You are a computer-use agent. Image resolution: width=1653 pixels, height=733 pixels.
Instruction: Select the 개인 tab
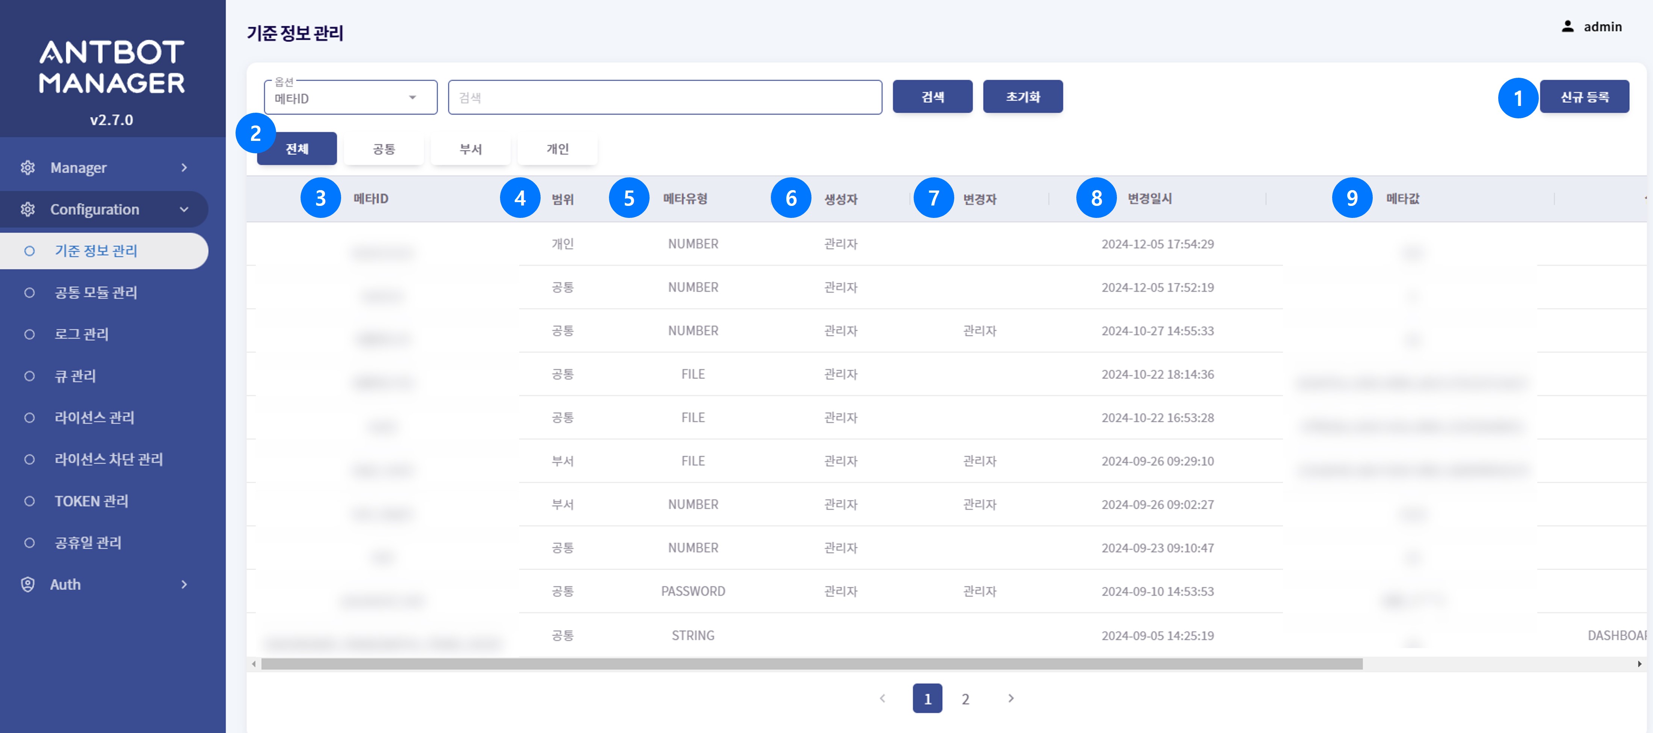coord(558,149)
